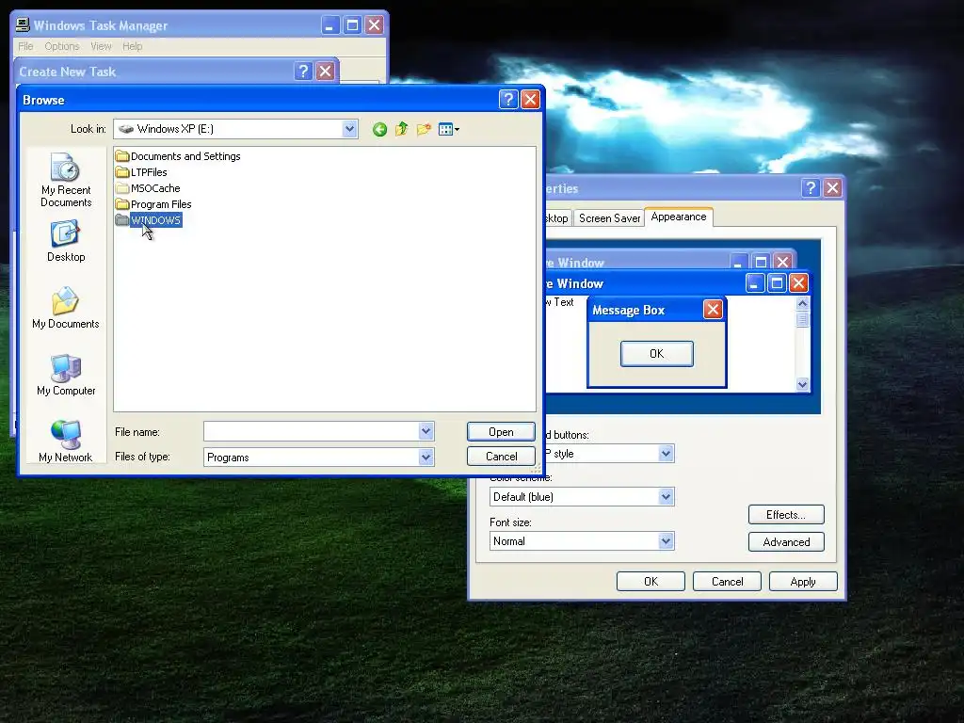Close the Display Properties window

pyautogui.click(x=832, y=187)
